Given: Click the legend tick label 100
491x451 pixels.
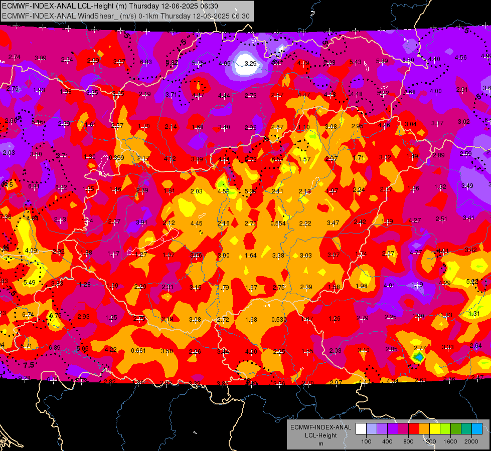Looking at the screenshot, I should pos(366,441).
